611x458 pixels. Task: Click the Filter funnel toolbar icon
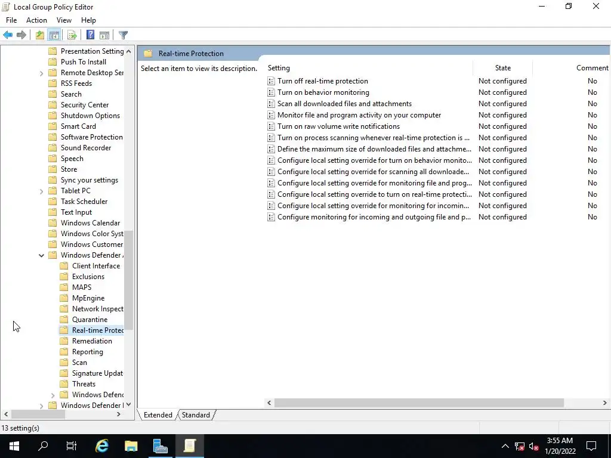pyautogui.click(x=123, y=35)
